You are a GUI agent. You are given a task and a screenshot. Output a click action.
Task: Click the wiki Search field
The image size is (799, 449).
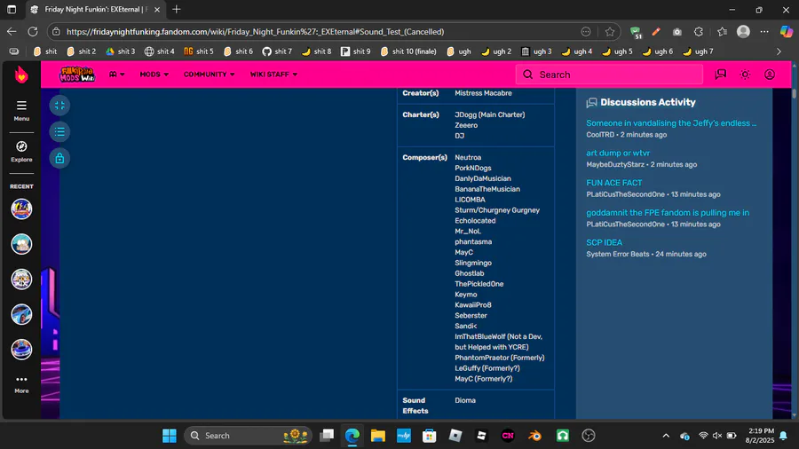tap(609, 75)
